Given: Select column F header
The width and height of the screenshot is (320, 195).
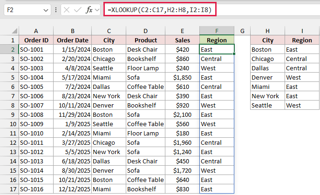Looking at the screenshot, I should (x=217, y=31).
